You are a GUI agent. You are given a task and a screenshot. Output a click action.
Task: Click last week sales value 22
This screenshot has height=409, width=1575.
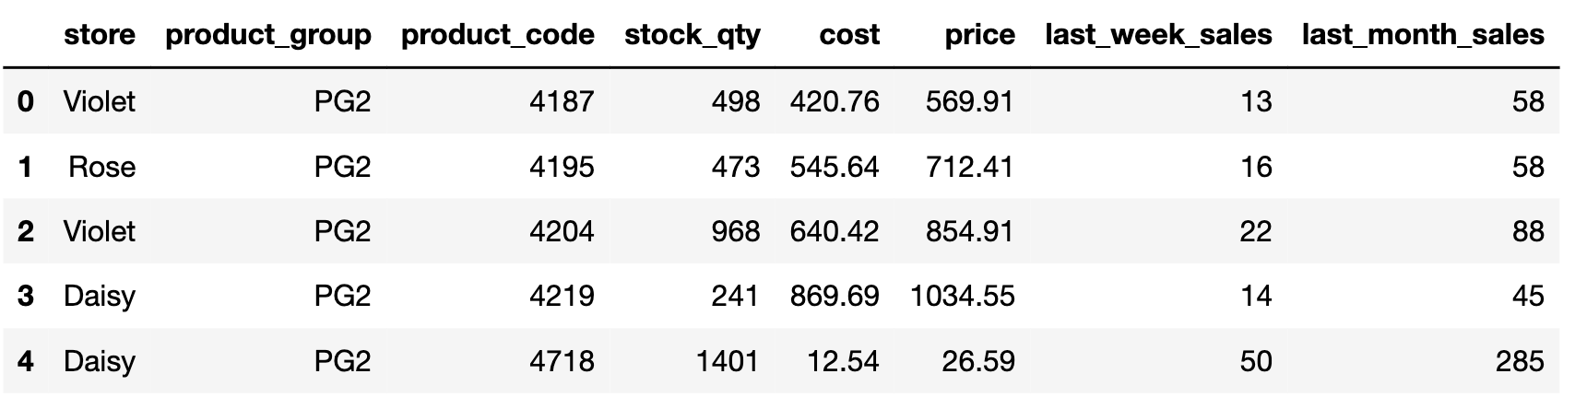[x=1255, y=231]
